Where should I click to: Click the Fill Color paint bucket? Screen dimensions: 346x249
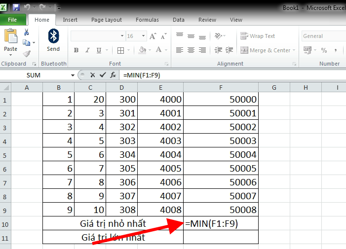pos(142,50)
